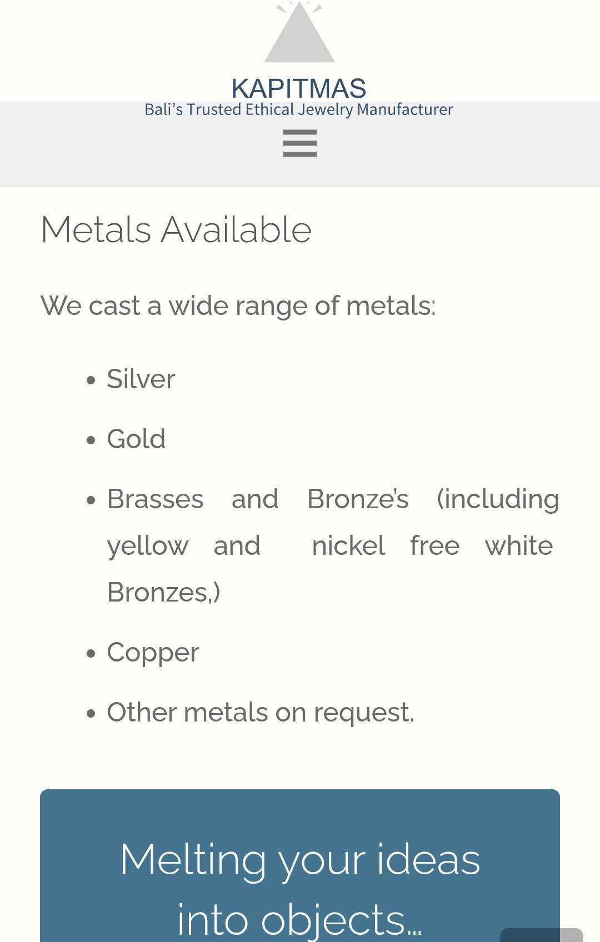Tap the dark floating tab at bottom right

coord(542,935)
